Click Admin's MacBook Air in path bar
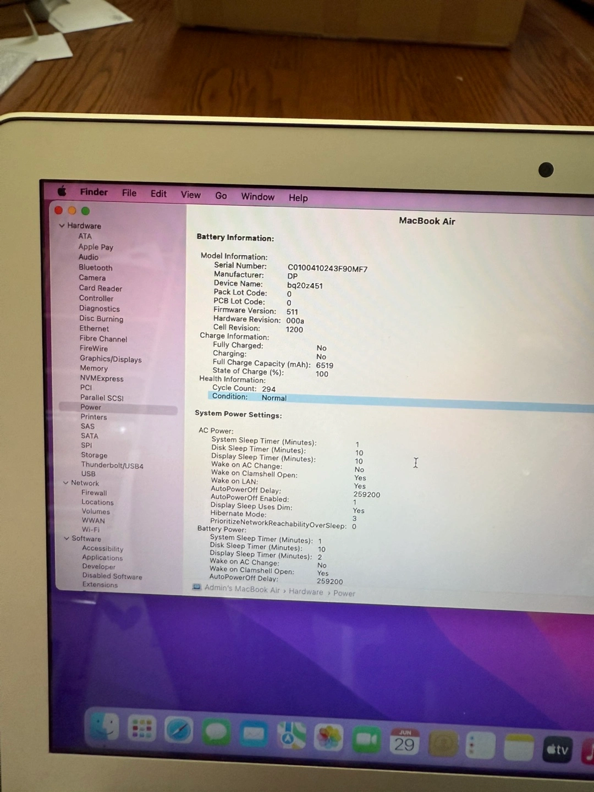This screenshot has width=594, height=792. (242, 588)
